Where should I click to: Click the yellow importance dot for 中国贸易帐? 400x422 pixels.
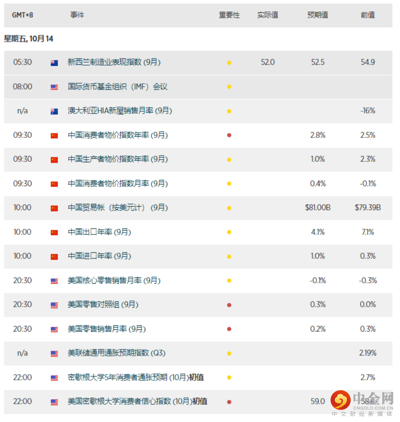[229, 208]
